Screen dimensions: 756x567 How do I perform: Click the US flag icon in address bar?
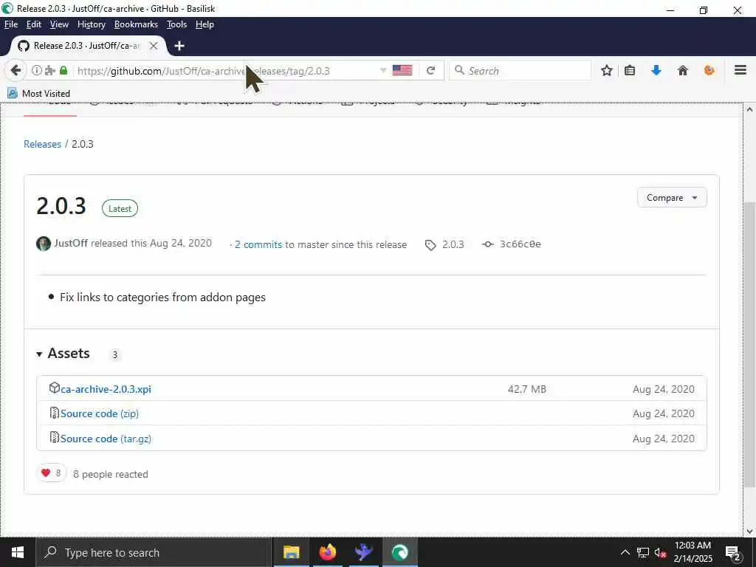pos(402,71)
